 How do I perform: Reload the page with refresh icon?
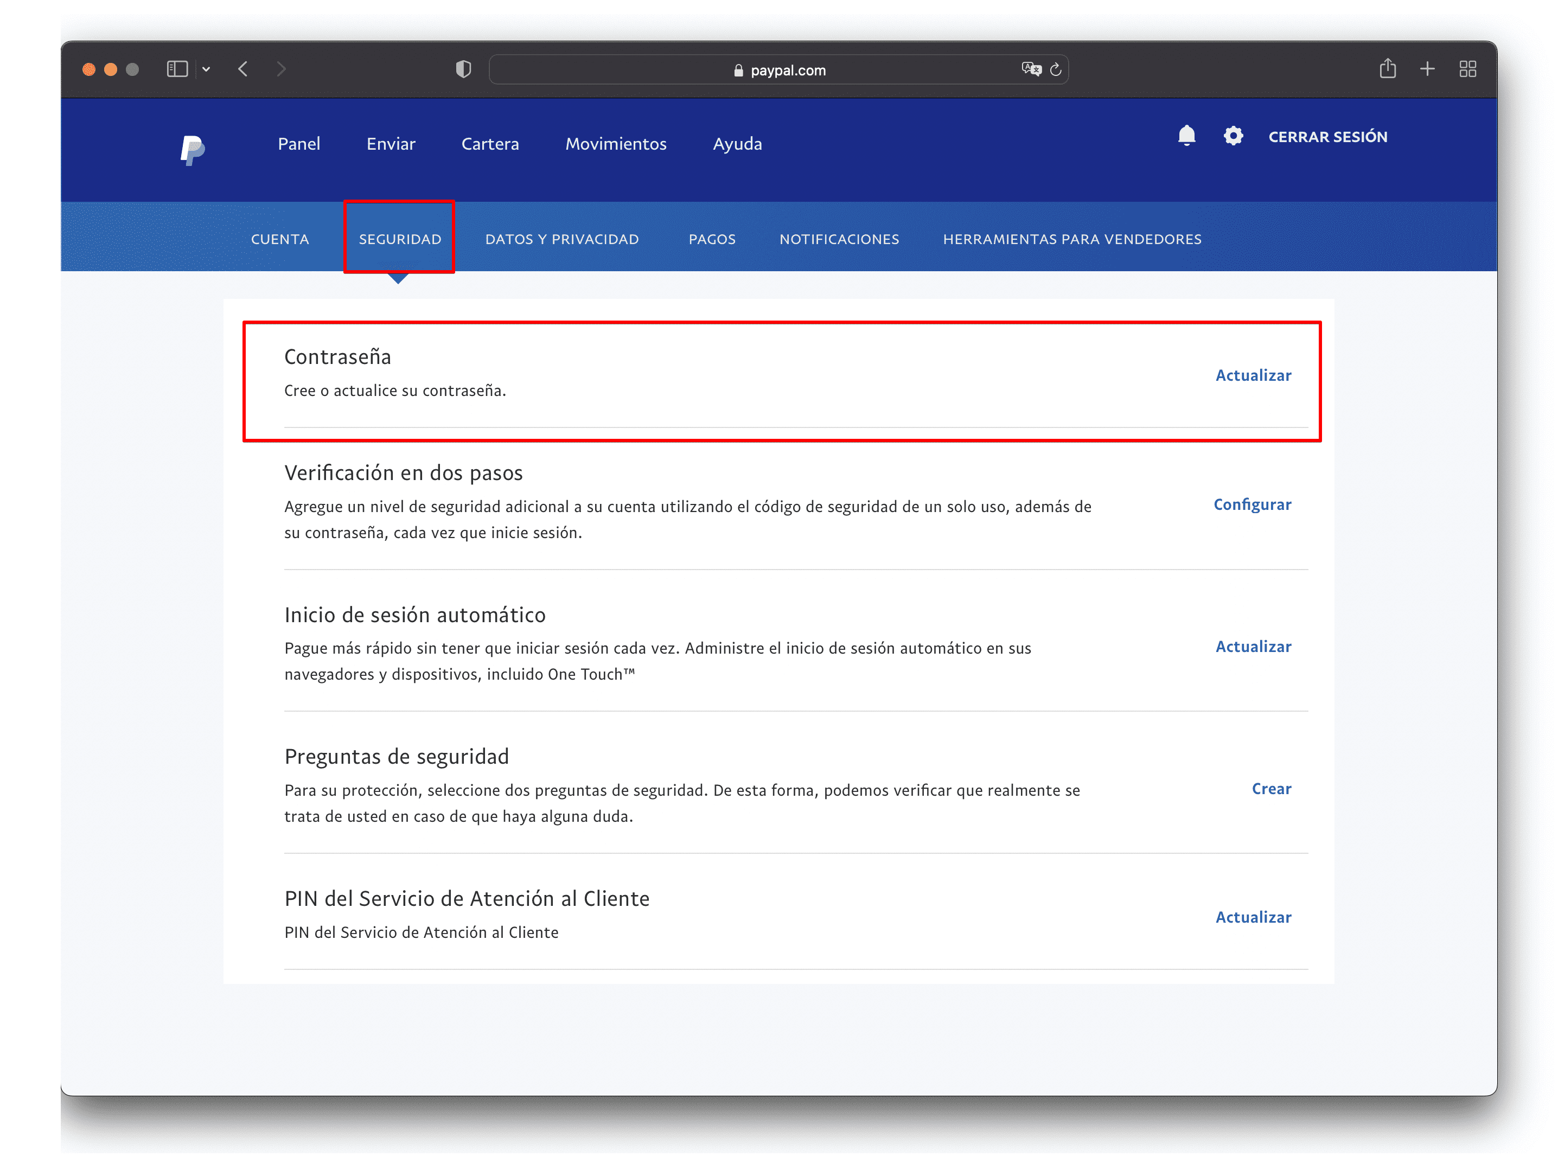pos(1056,69)
